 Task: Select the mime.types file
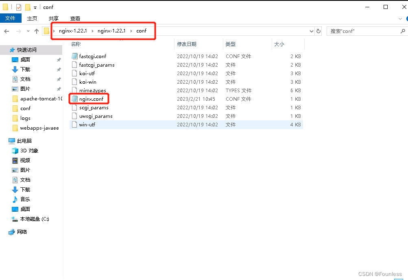(93, 91)
